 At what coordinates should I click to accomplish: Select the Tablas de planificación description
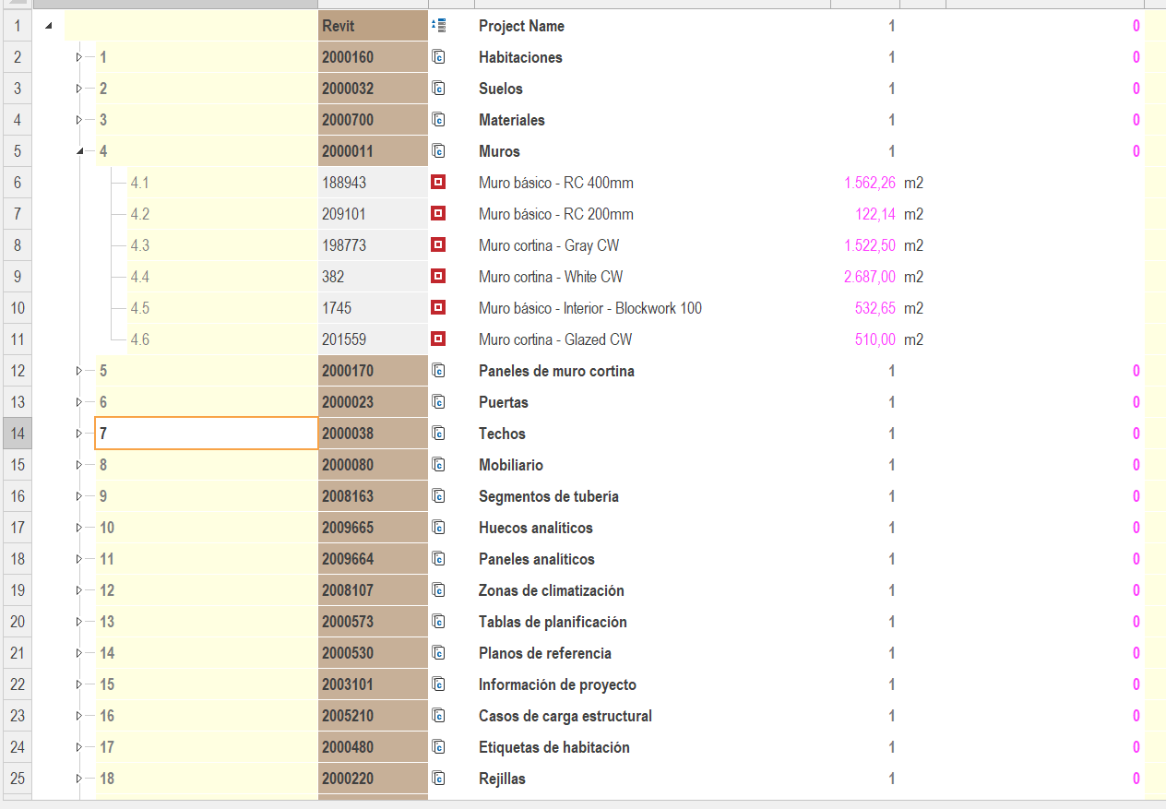[x=553, y=622]
